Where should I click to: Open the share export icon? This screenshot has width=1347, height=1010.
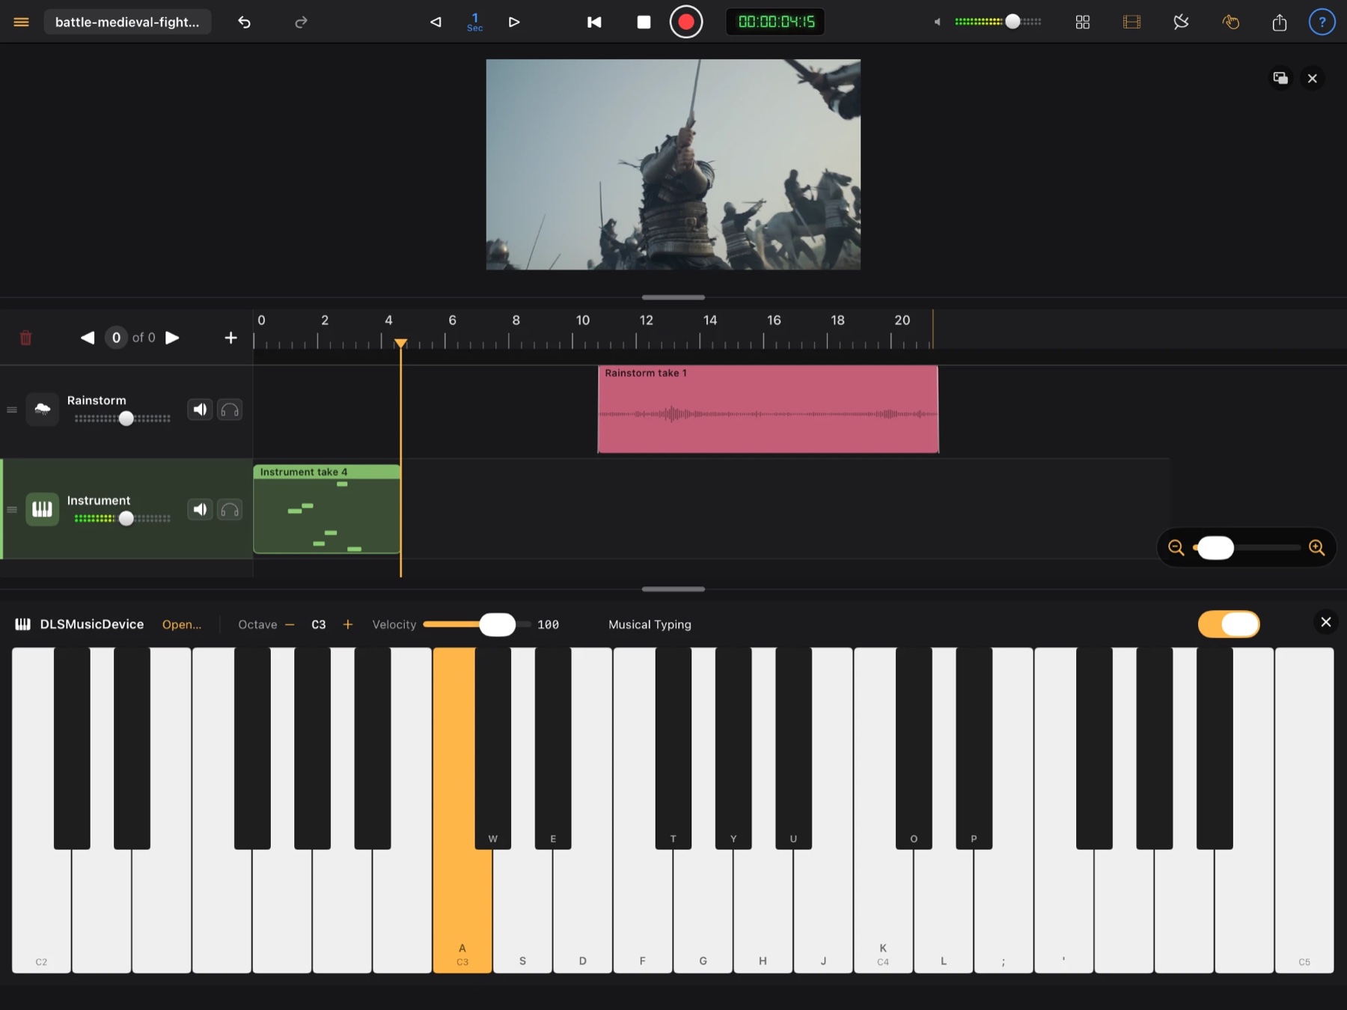[x=1280, y=22]
